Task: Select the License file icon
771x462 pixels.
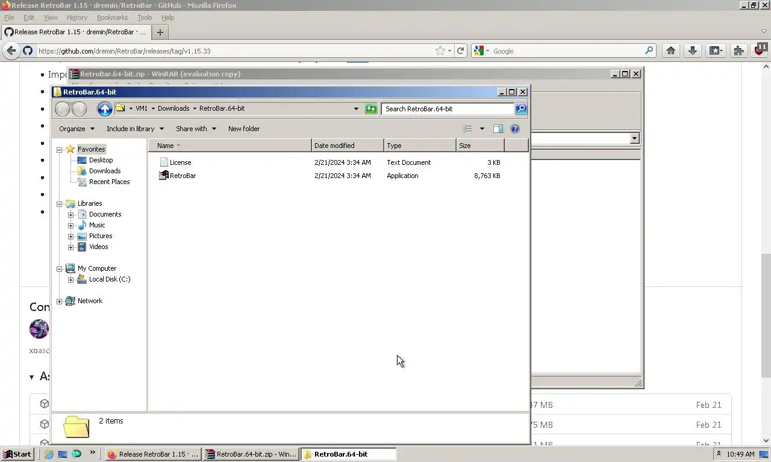Action: (163, 162)
